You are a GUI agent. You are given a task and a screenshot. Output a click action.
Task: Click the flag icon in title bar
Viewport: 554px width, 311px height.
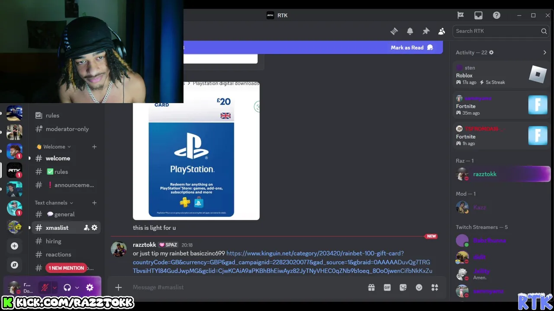click(x=461, y=15)
